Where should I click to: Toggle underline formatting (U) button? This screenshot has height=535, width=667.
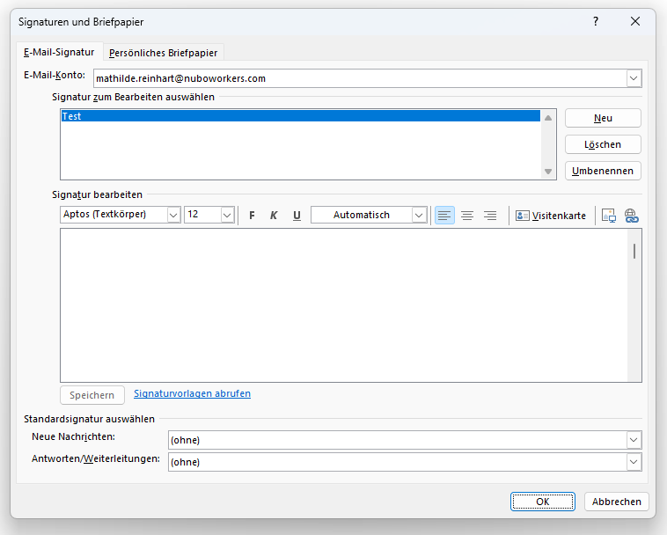pos(297,216)
